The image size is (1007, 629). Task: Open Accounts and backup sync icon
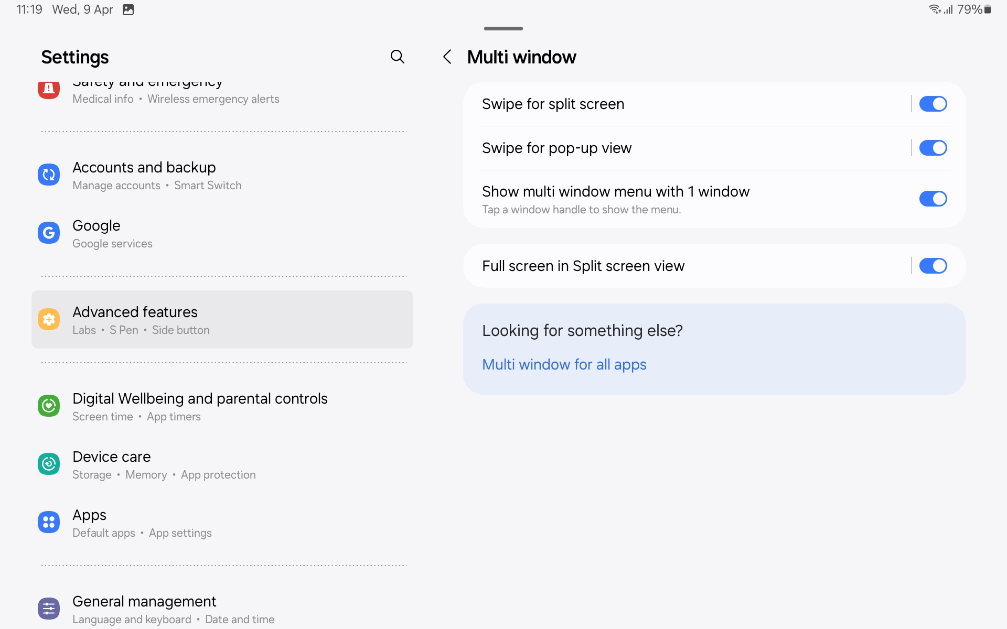click(x=49, y=175)
